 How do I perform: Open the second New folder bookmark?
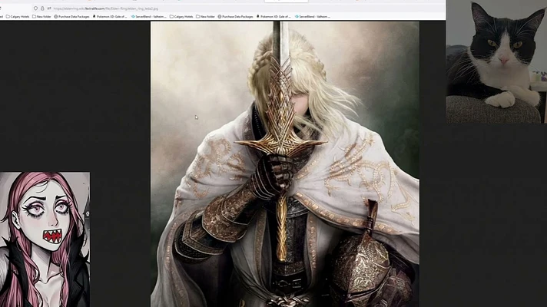click(205, 16)
